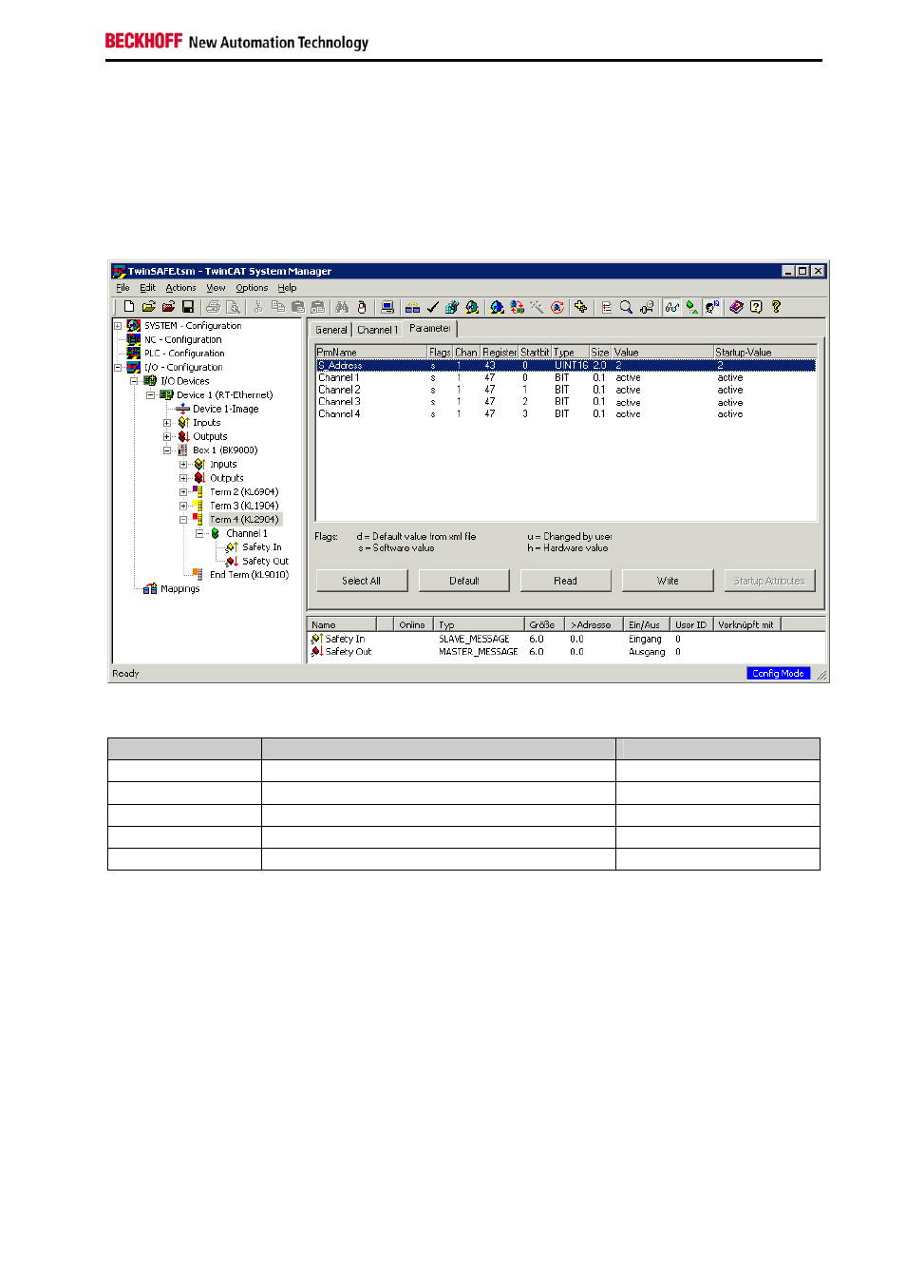Open the File menu
The height and width of the screenshot is (1283, 906).
coord(123,288)
